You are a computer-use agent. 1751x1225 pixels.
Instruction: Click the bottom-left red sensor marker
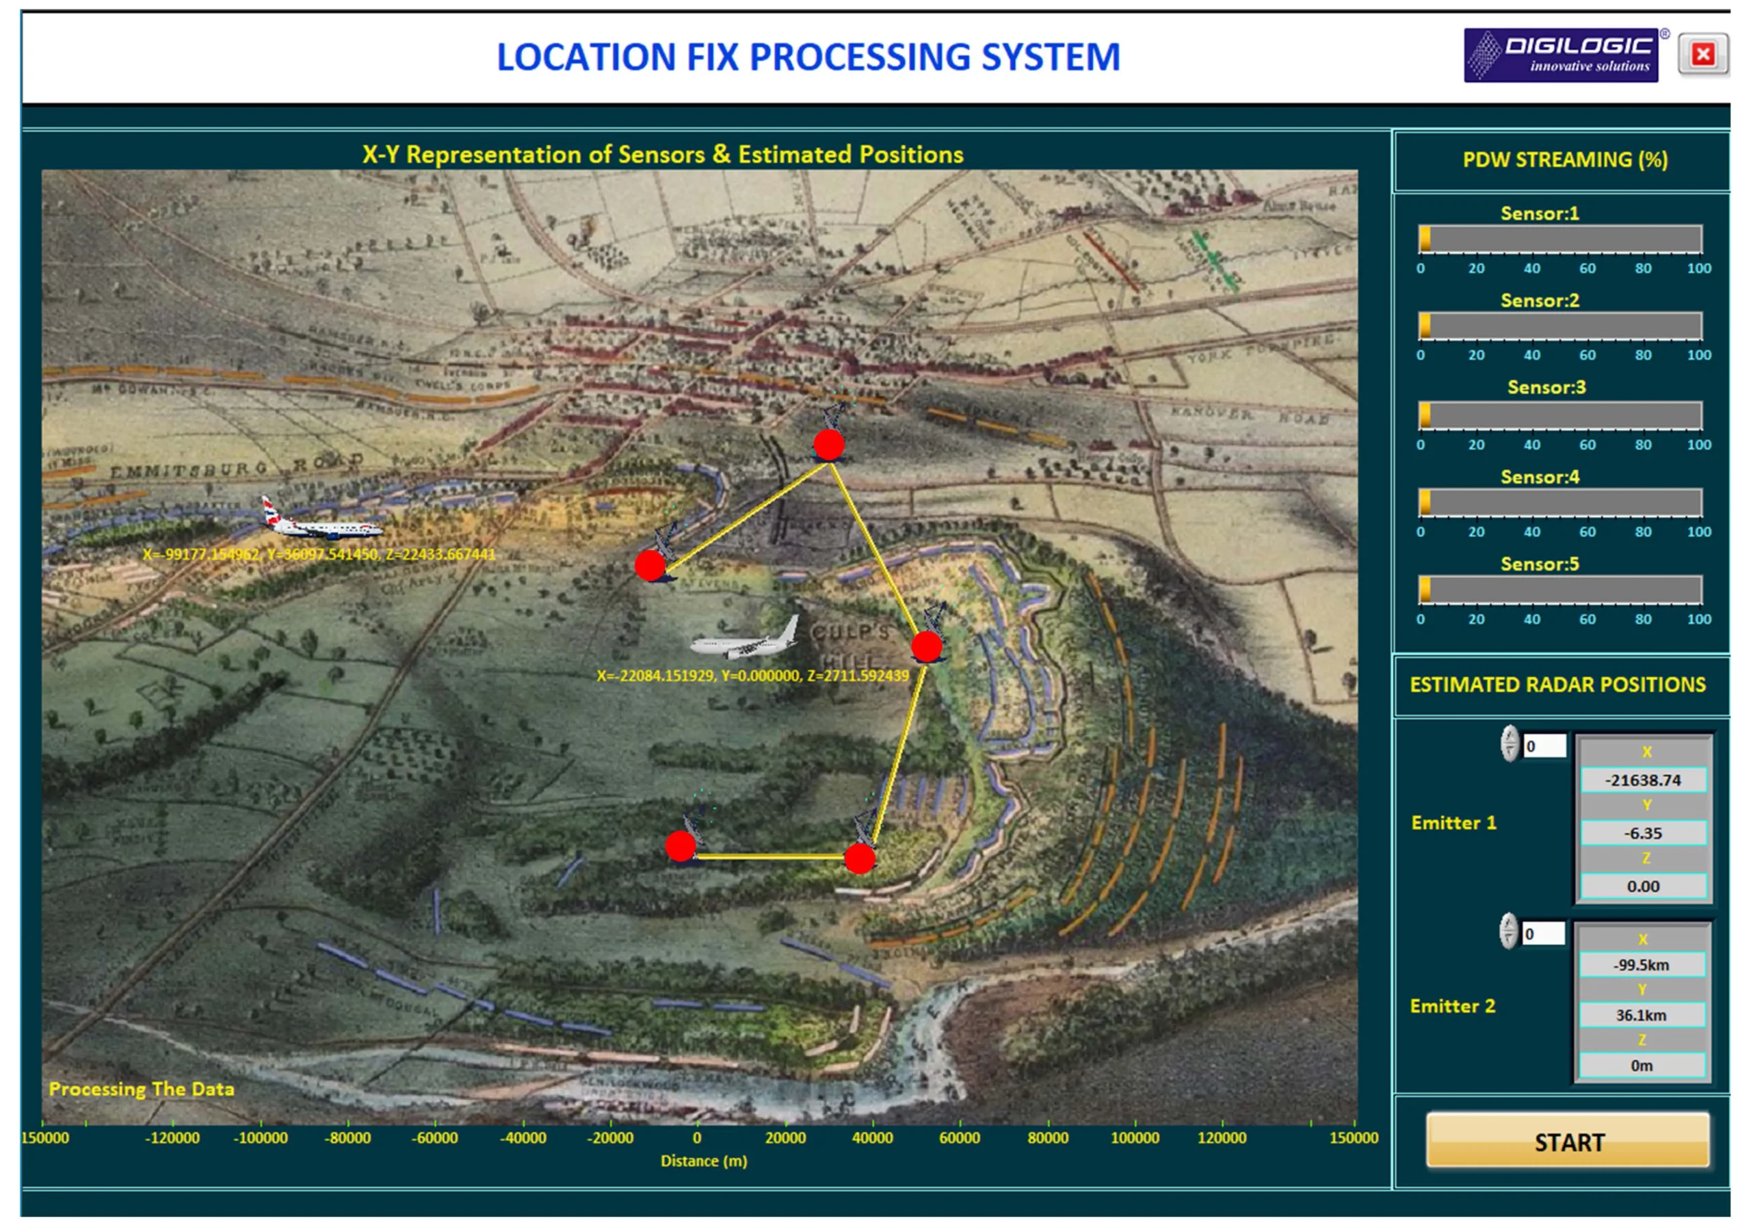[x=681, y=845]
